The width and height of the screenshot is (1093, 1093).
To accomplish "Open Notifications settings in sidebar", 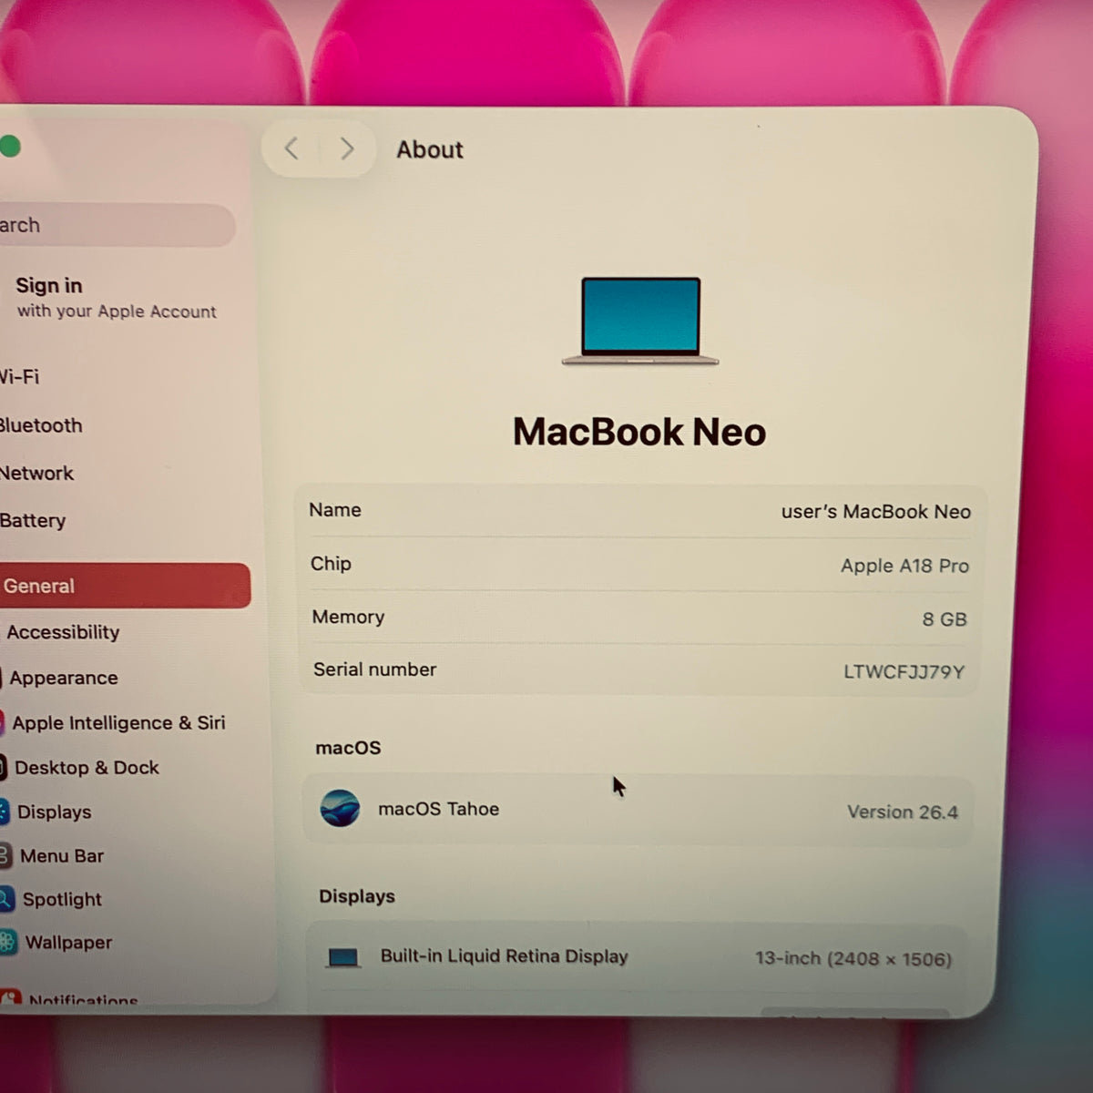I will (x=83, y=999).
